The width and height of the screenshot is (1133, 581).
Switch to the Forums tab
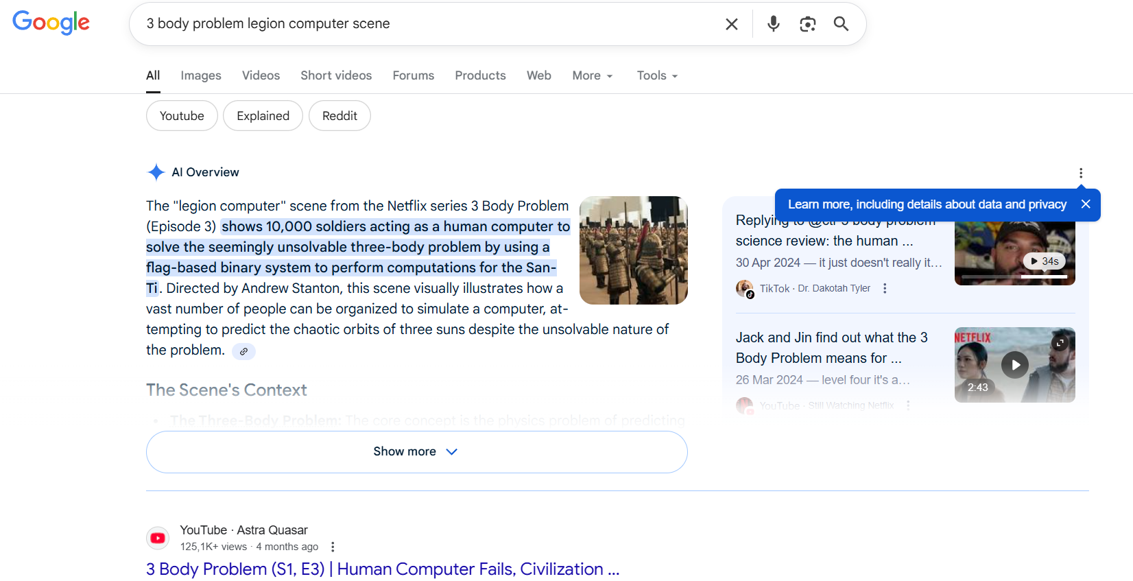coord(413,75)
